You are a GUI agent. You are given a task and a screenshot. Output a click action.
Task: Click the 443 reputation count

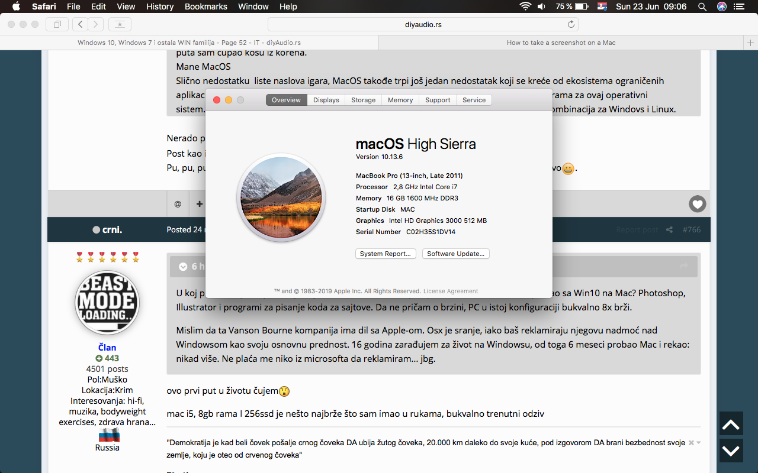(x=107, y=358)
